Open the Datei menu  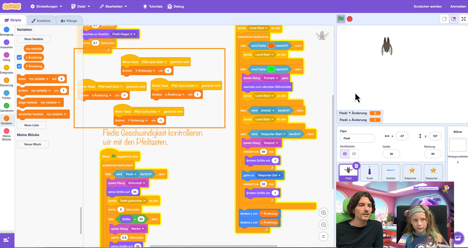click(81, 6)
